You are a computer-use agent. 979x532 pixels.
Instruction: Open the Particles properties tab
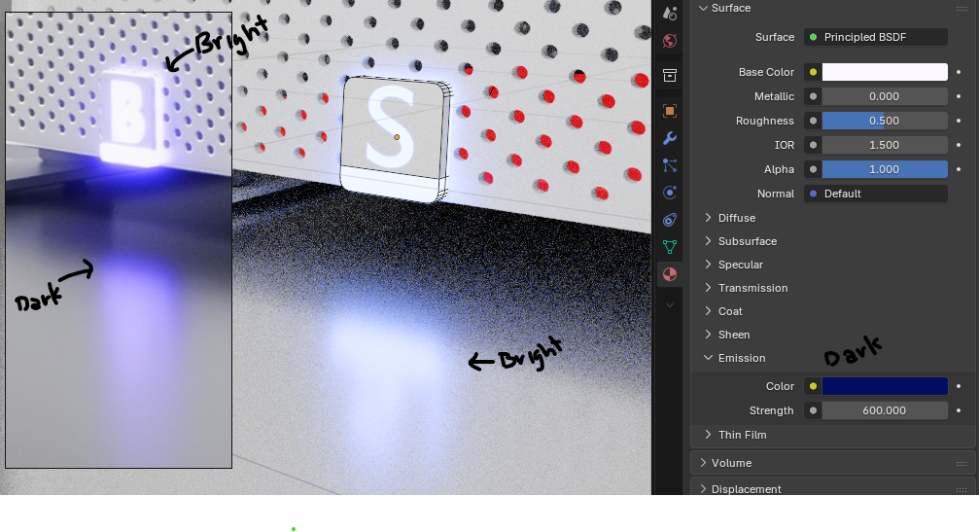point(669,165)
